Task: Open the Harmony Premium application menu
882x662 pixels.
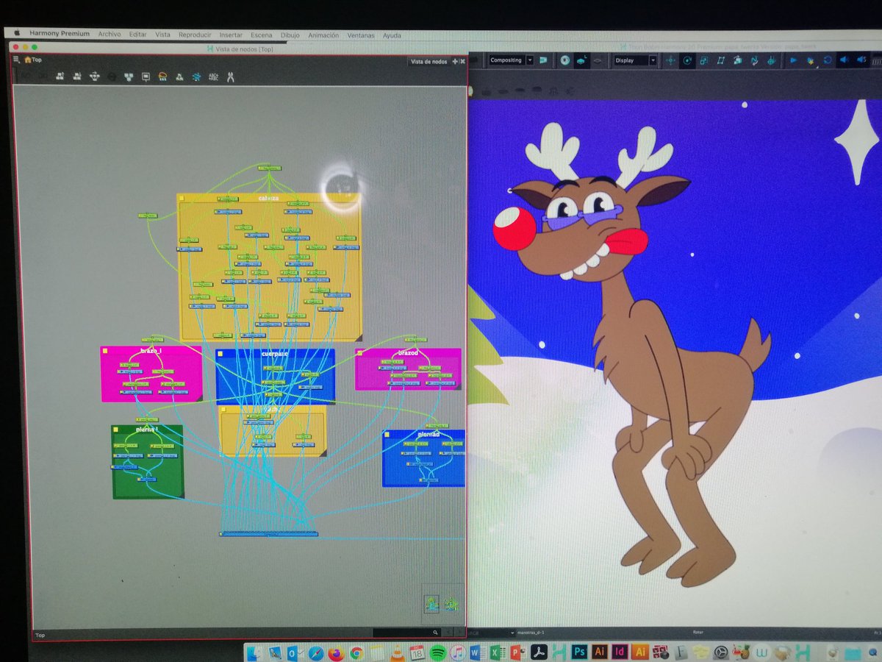Action: [59, 33]
